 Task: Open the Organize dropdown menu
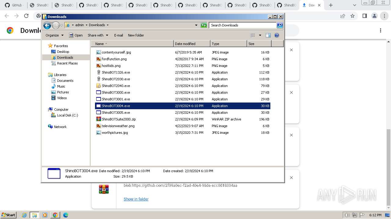tap(54, 35)
